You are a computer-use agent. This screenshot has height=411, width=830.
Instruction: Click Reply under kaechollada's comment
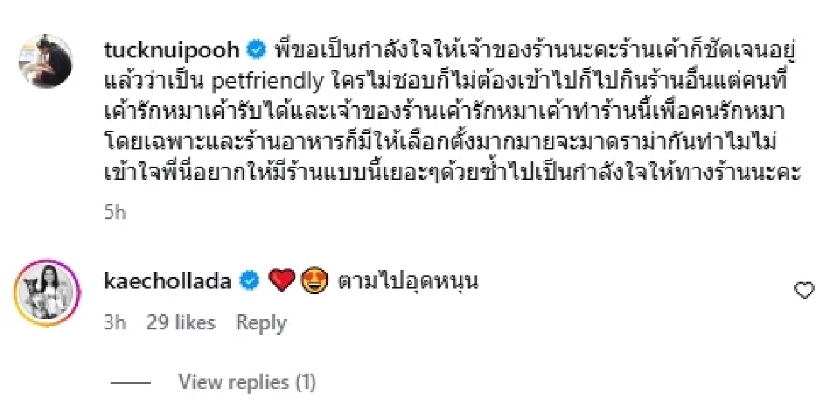[261, 322]
